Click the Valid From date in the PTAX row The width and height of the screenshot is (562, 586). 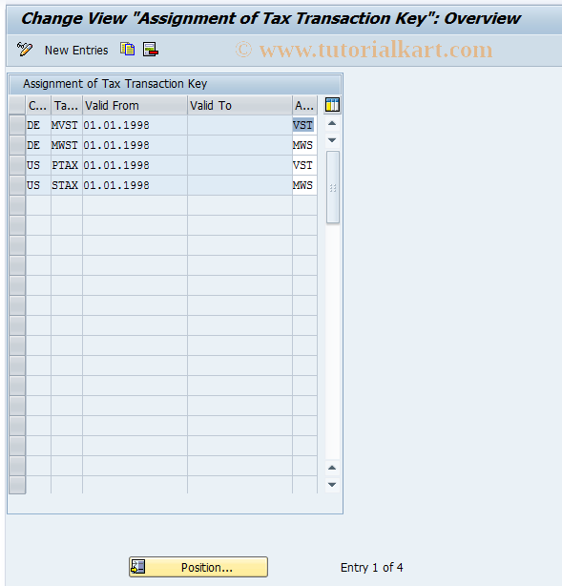click(135, 165)
